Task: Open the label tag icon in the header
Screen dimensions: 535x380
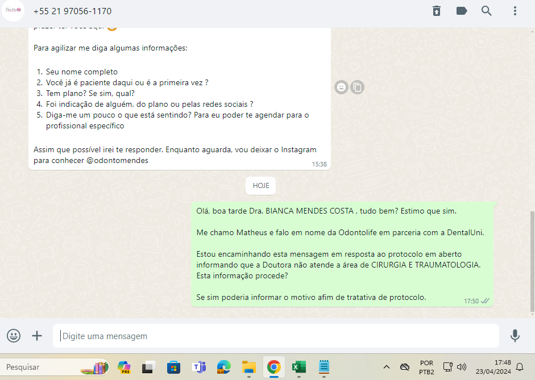Action: pyautogui.click(x=461, y=11)
